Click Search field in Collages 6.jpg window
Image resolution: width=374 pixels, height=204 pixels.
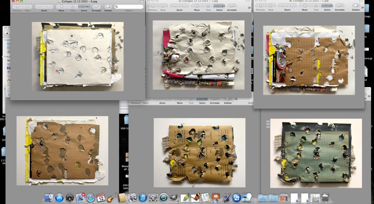tap(129, 7)
